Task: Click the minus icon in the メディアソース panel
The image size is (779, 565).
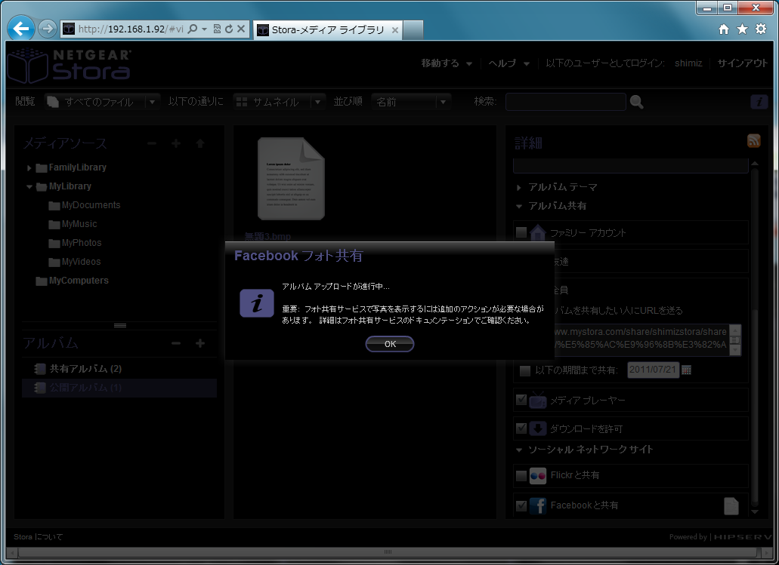Action: coord(152,143)
